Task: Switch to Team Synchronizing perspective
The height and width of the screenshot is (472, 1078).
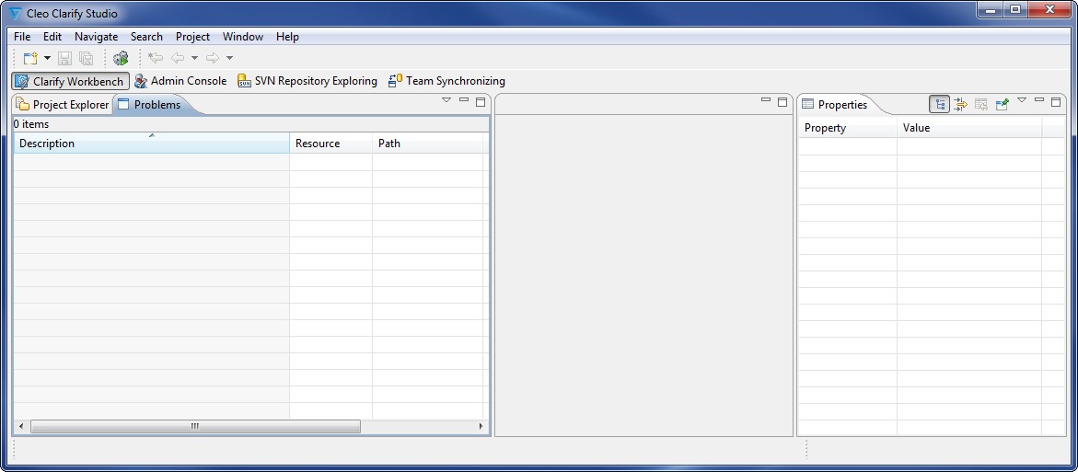Action: 446,81
